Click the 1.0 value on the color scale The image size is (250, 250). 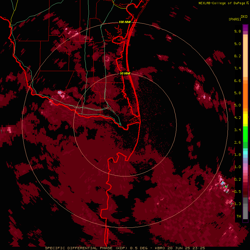237,167
